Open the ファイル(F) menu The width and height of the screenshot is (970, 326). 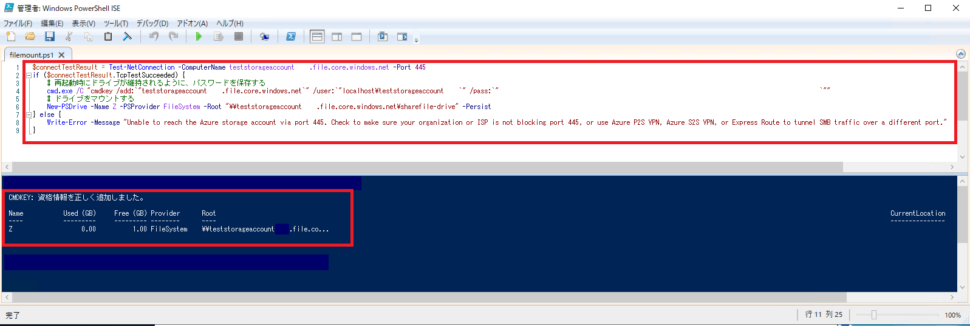[x=18, y=24]
